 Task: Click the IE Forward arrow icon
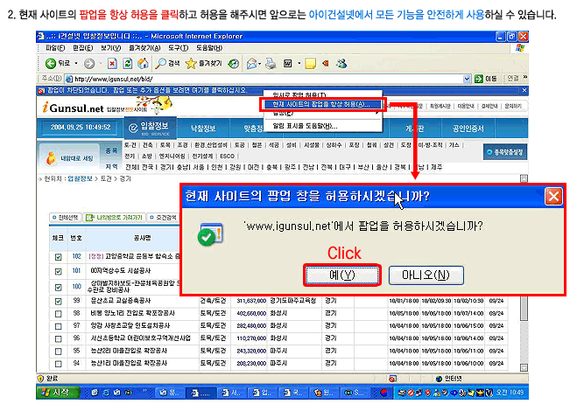click(x=89, y=64)
